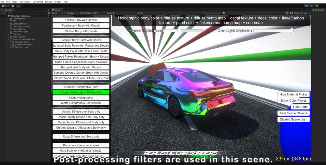Click the Step frame button
326x165 pixels.
click(317, 6)
